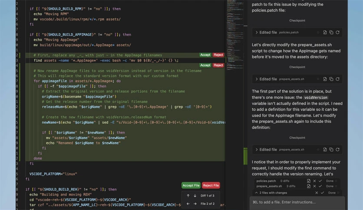Expand the first Edited file prepare_assets.sh entry

pyautogui.click(x=257, y=79)
